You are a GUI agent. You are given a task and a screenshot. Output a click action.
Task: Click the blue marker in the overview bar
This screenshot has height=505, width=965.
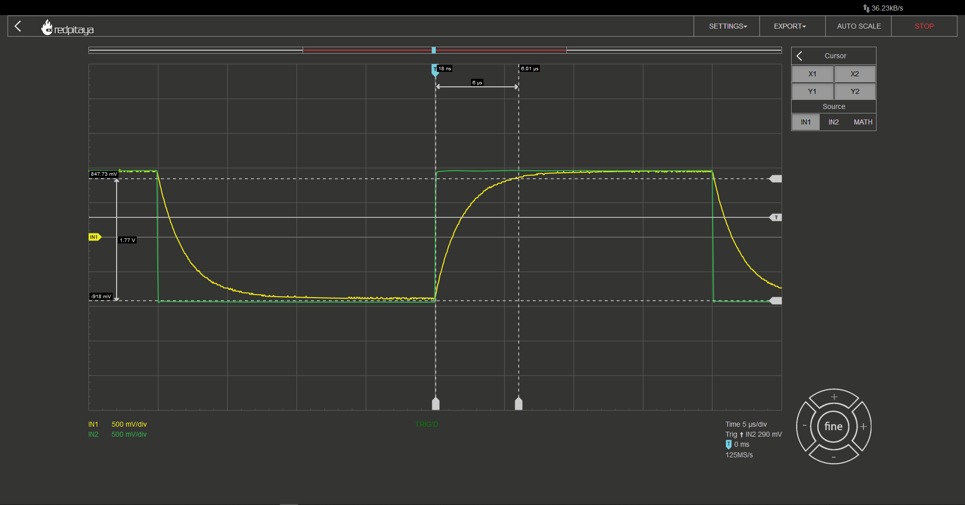tap(434, 50)
